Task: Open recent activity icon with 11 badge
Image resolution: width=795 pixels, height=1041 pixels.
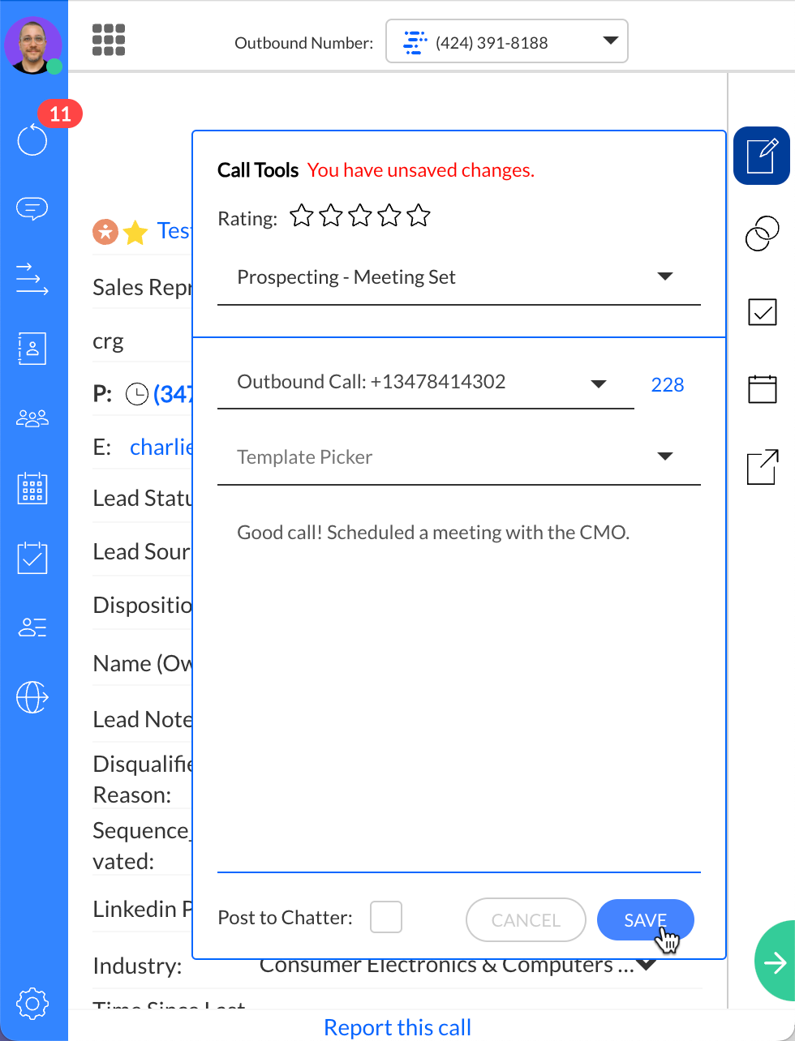Action: pos(32,139)
